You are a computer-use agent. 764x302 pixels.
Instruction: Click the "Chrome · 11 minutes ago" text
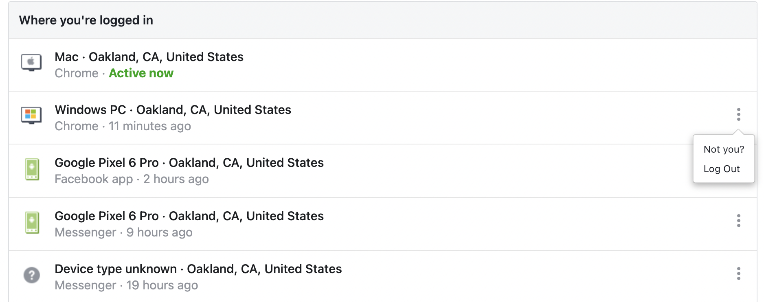123,126
